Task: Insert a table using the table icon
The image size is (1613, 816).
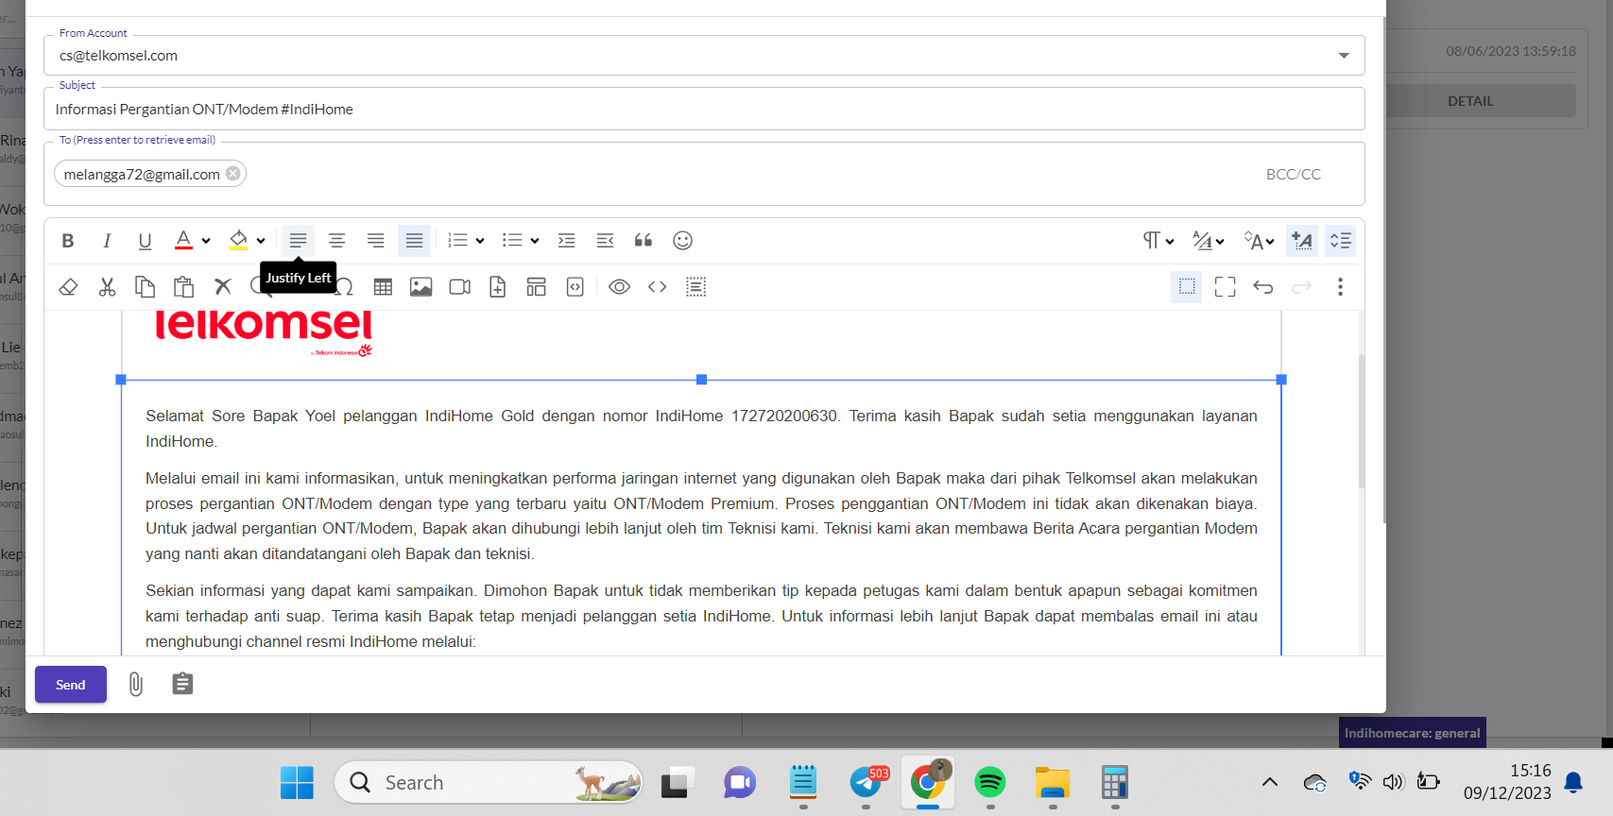Action: point(383,287)
